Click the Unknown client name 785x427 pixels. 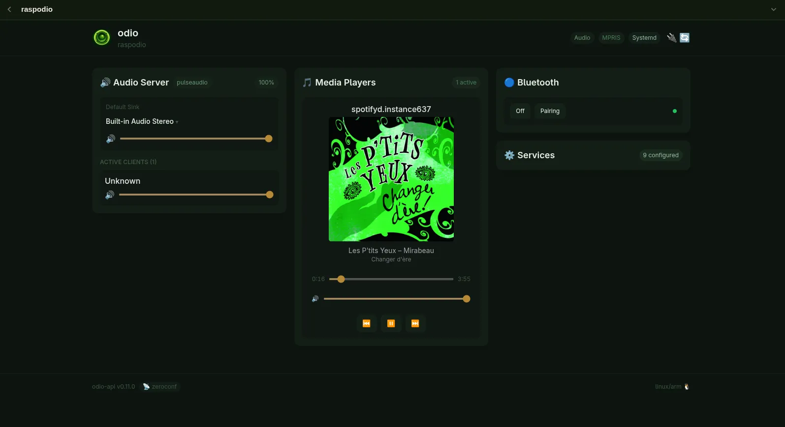click(x=123, y=181)
